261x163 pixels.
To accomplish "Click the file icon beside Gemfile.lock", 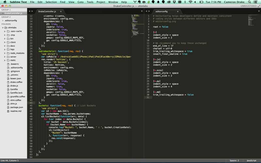I will point(8,93).
